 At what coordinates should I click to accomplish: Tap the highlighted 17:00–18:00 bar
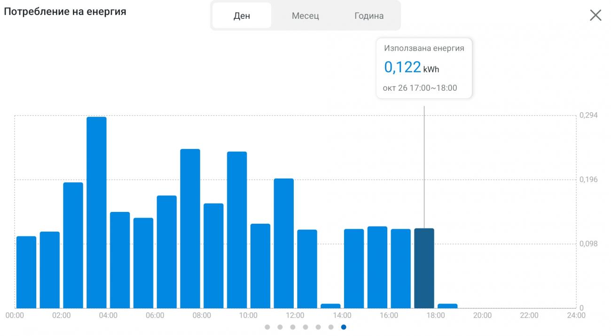pyautogui.click(x=424, y=268)
